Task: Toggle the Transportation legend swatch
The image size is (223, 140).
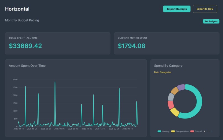Action: [173, 131]
